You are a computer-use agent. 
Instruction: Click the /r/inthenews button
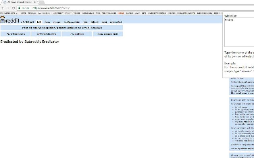15,34
